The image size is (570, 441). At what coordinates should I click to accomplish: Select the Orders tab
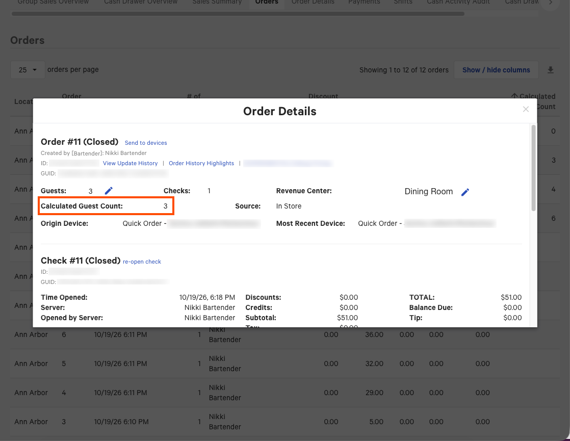tap(267, 2)
